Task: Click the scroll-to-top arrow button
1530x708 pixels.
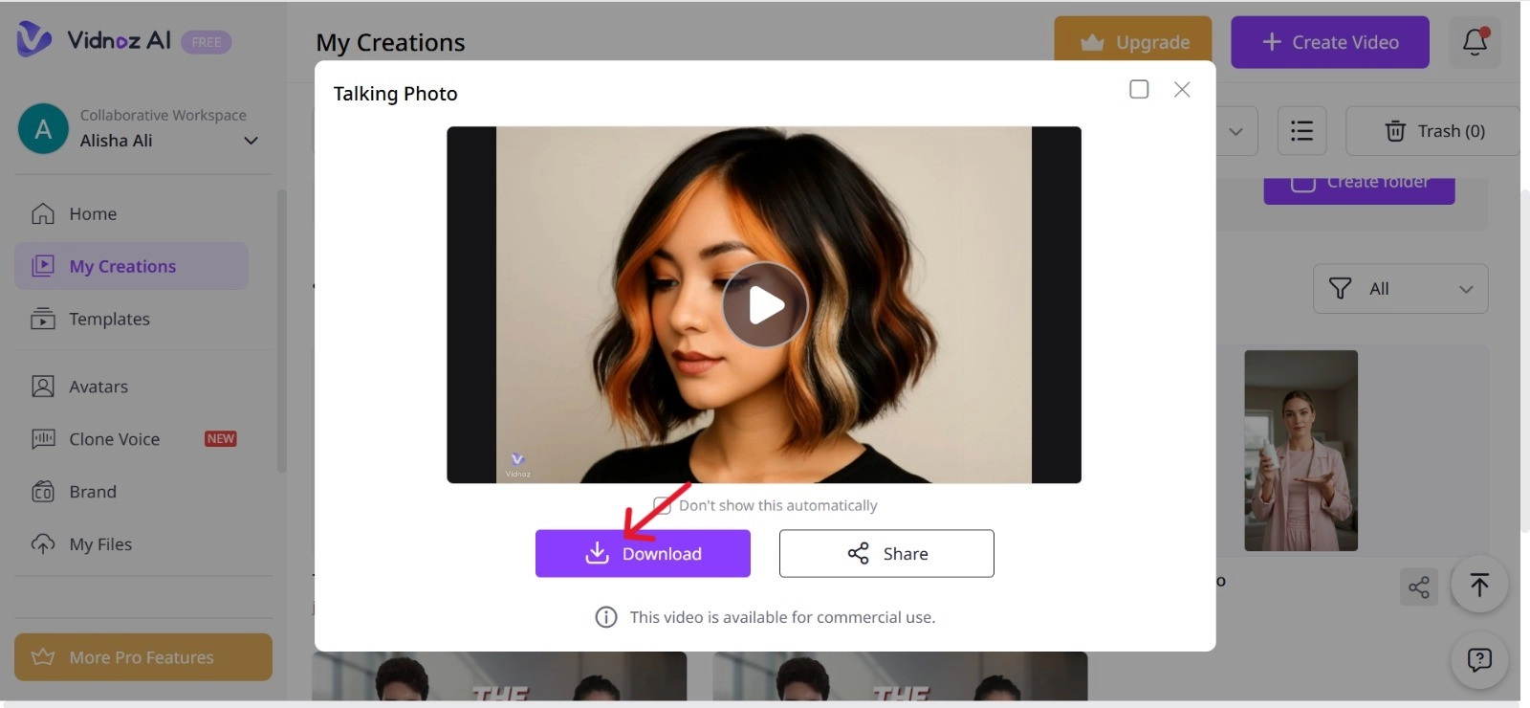Action: (x=1479, y=585)
